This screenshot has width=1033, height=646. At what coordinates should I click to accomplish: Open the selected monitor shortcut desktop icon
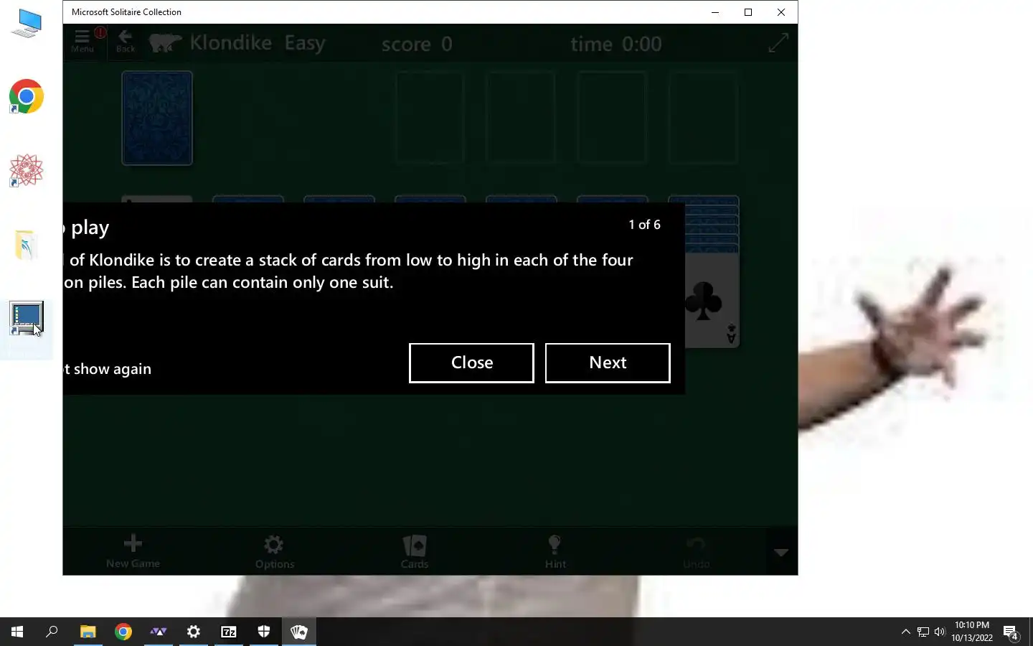[27, 318]
